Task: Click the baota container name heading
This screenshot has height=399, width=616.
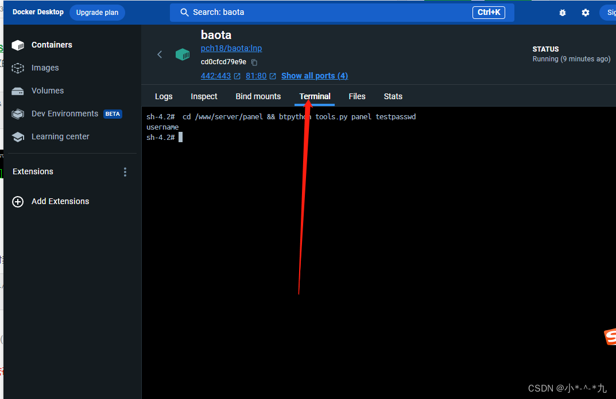Action: click(x=216, y=35)
